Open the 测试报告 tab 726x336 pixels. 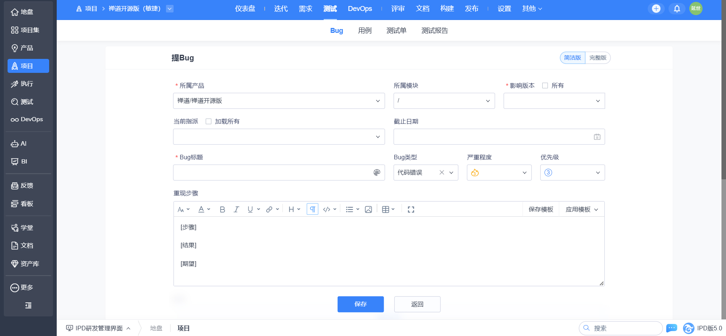(435, 31)
